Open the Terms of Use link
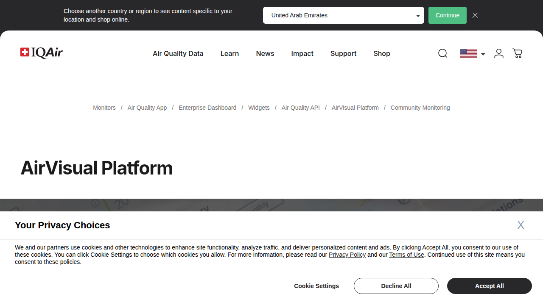The width and height of the screenshot is (543, 305). (x=406, y=255)
